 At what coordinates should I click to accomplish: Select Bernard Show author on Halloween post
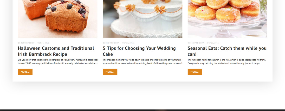28,43
